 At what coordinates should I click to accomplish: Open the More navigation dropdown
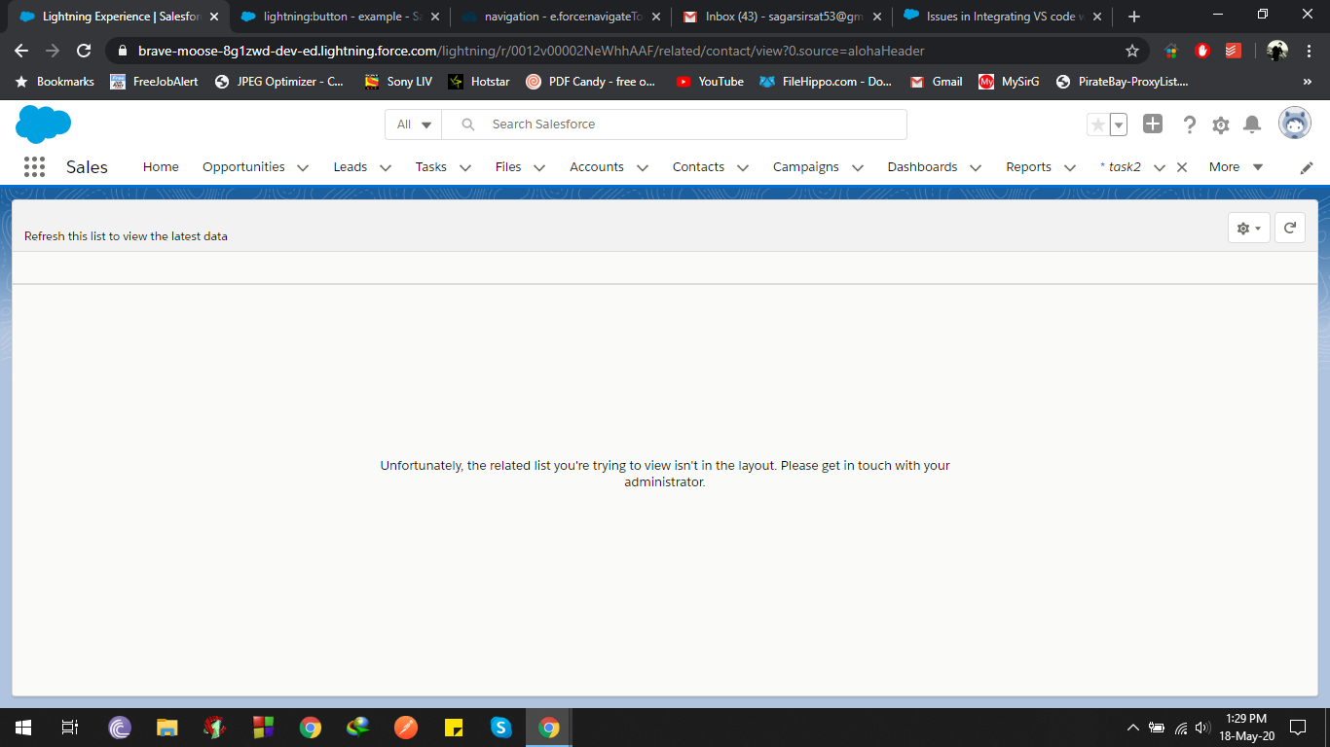(1236, 167)
